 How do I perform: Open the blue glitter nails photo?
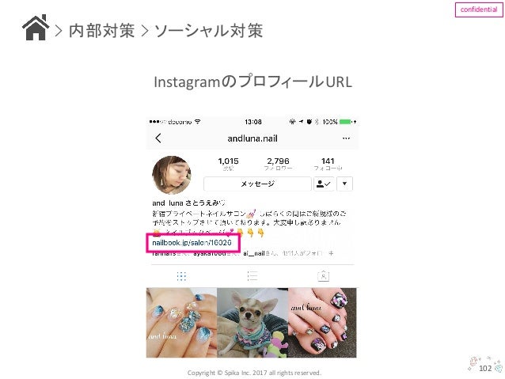point(181,323)
